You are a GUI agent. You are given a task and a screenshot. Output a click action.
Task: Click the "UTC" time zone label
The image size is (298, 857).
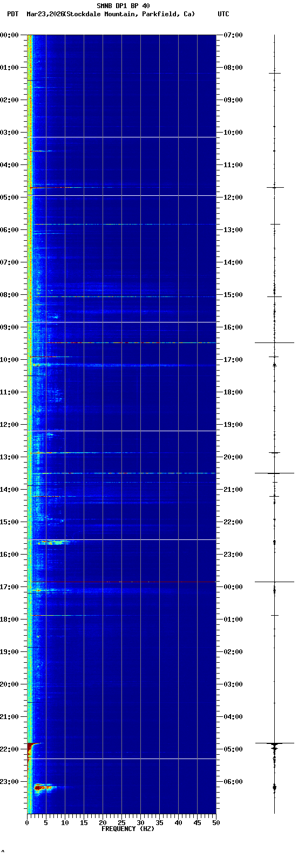[223, 14]
